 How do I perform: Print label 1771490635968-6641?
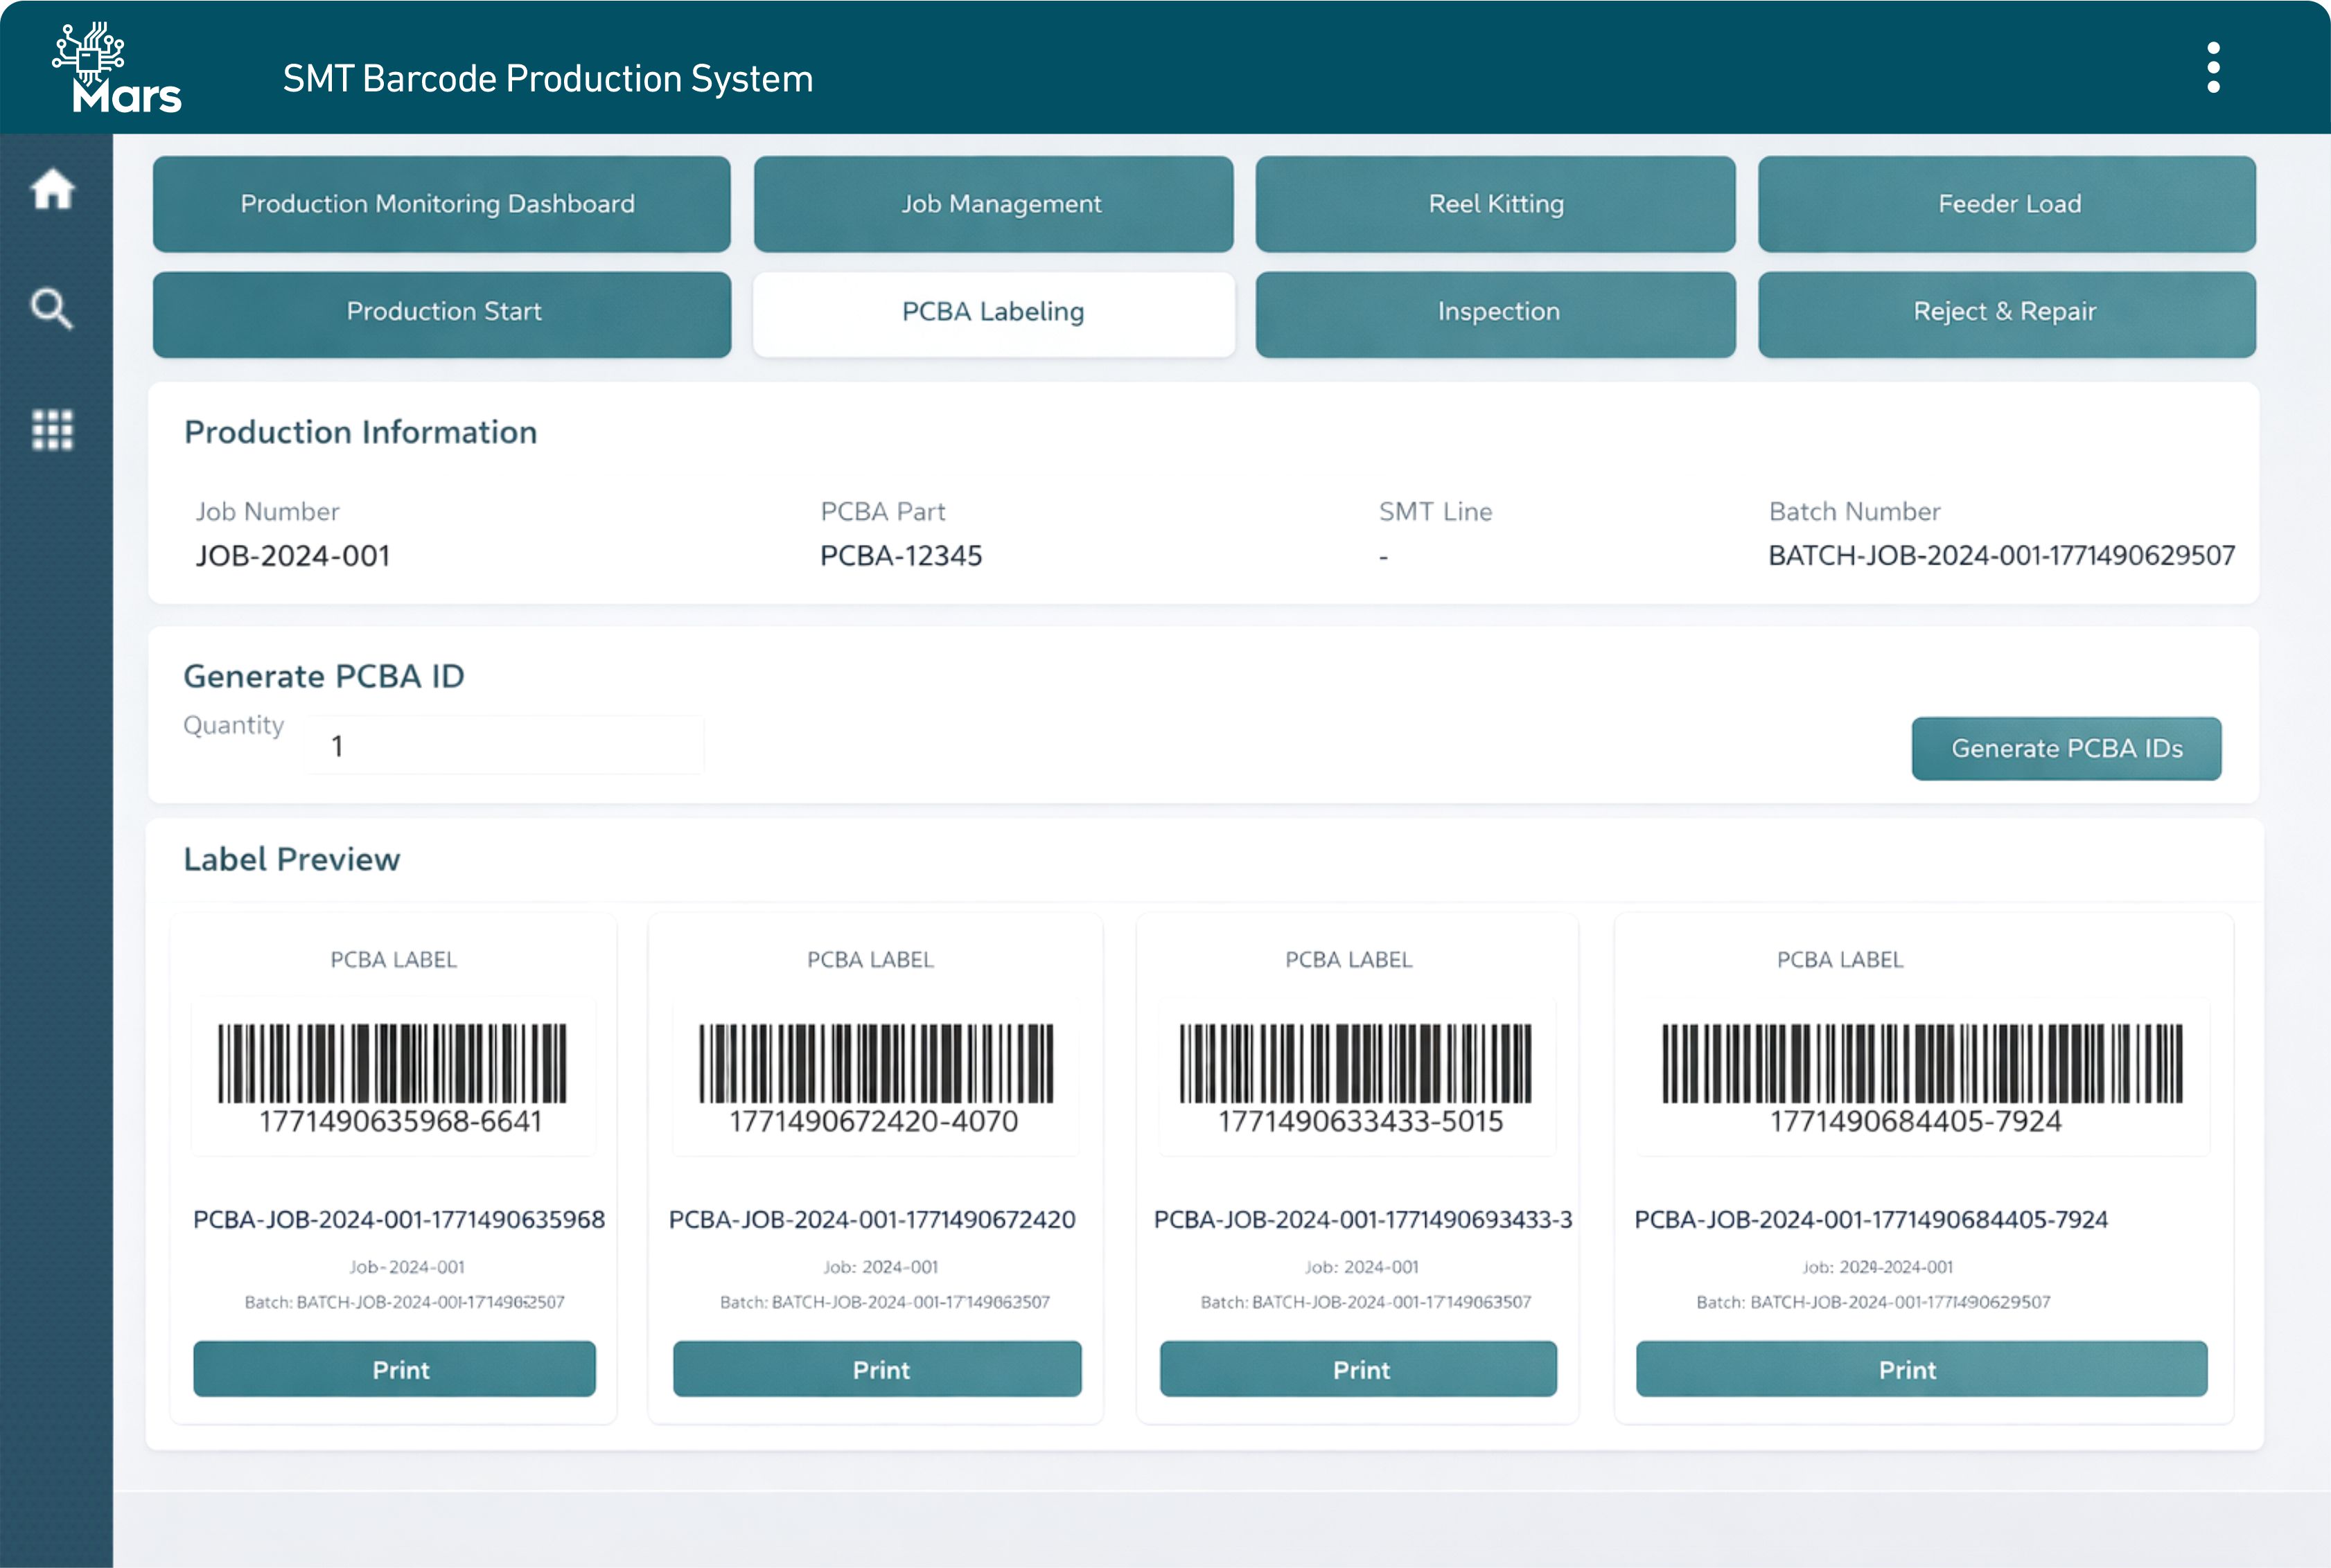(x=394, y=1369)
